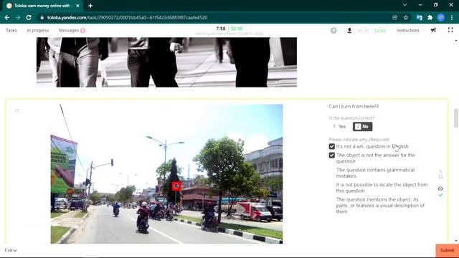This screenshot has height=258, width=459.
Task: Click the street scene photo
Action: coord(166,173)
